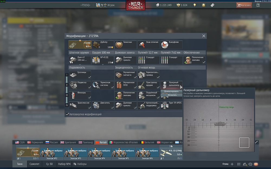This screenshot has height=169, width=271.
Task: Open the contacts friends icon
Action: click(x=245, y=164)
